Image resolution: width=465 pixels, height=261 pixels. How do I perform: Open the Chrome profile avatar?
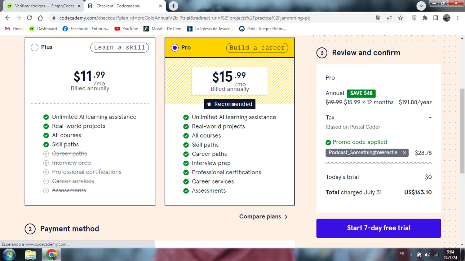click(447, 18)
